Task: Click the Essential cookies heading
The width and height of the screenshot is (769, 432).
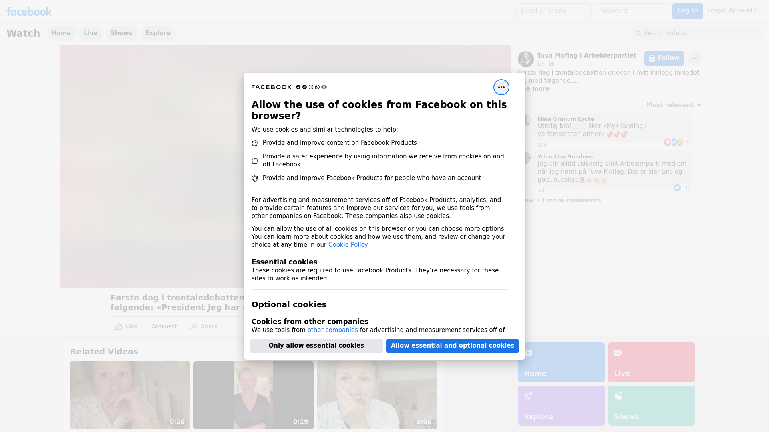Action: pyautogui.click(x=284, y=262)
